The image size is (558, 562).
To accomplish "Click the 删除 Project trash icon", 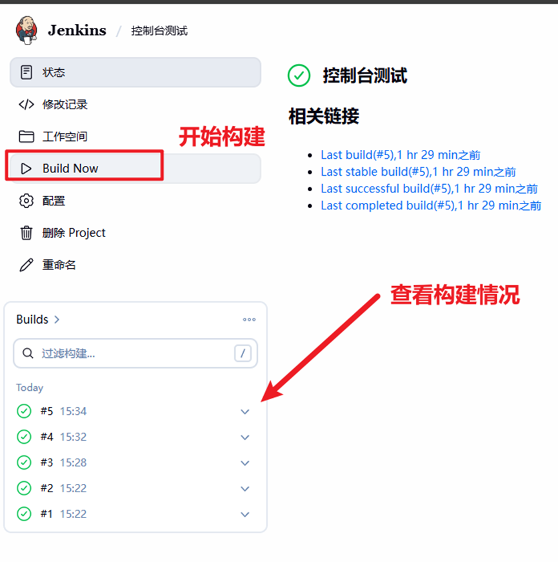I will [x=26, y=233].
